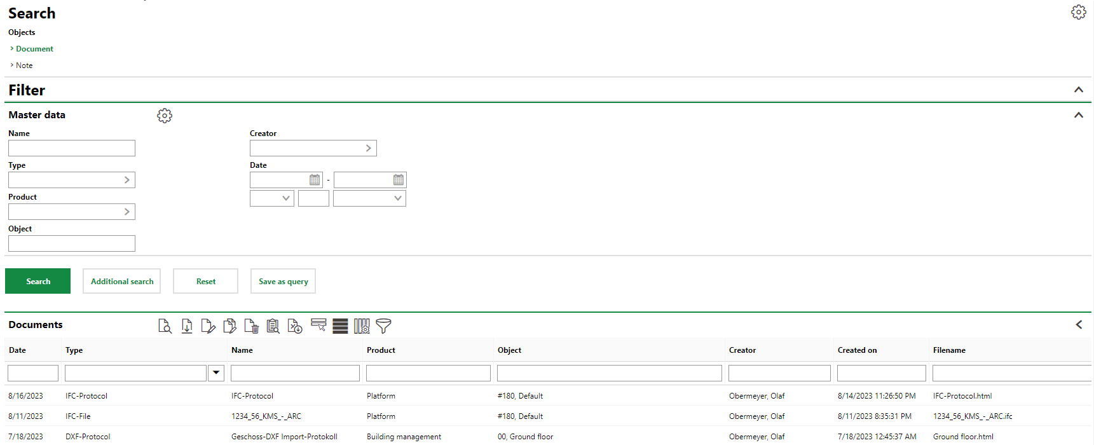Screen dimensions: 1094x445
Task: Click copy and edit documents icon
Action: [x=229, y=326]
